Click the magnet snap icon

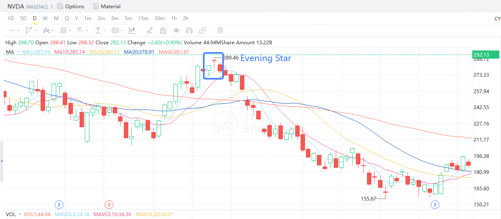[189, 30]
